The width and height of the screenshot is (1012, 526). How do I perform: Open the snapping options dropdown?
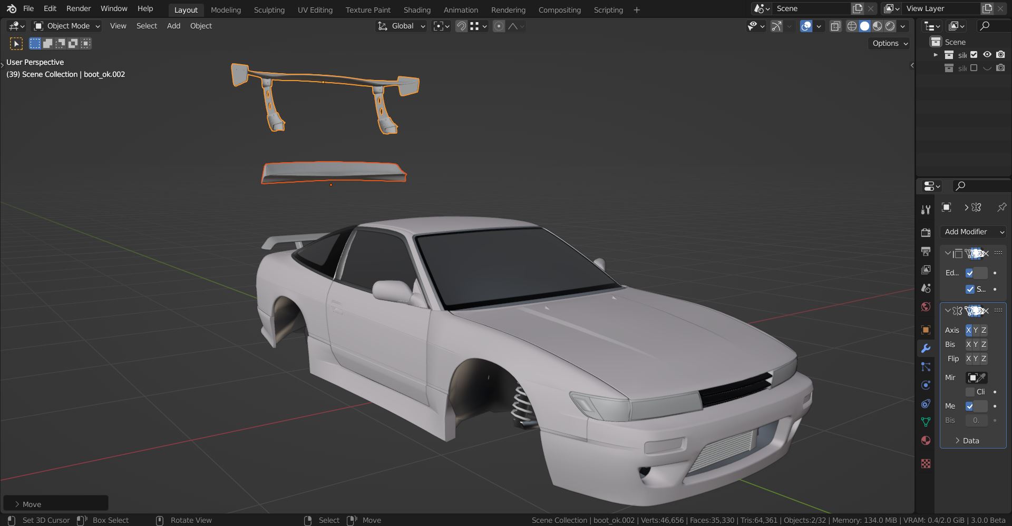pos(479,26)
